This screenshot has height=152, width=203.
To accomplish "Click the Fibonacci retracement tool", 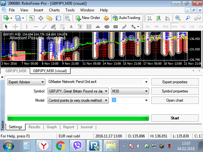I will click(x=62, y=27).
